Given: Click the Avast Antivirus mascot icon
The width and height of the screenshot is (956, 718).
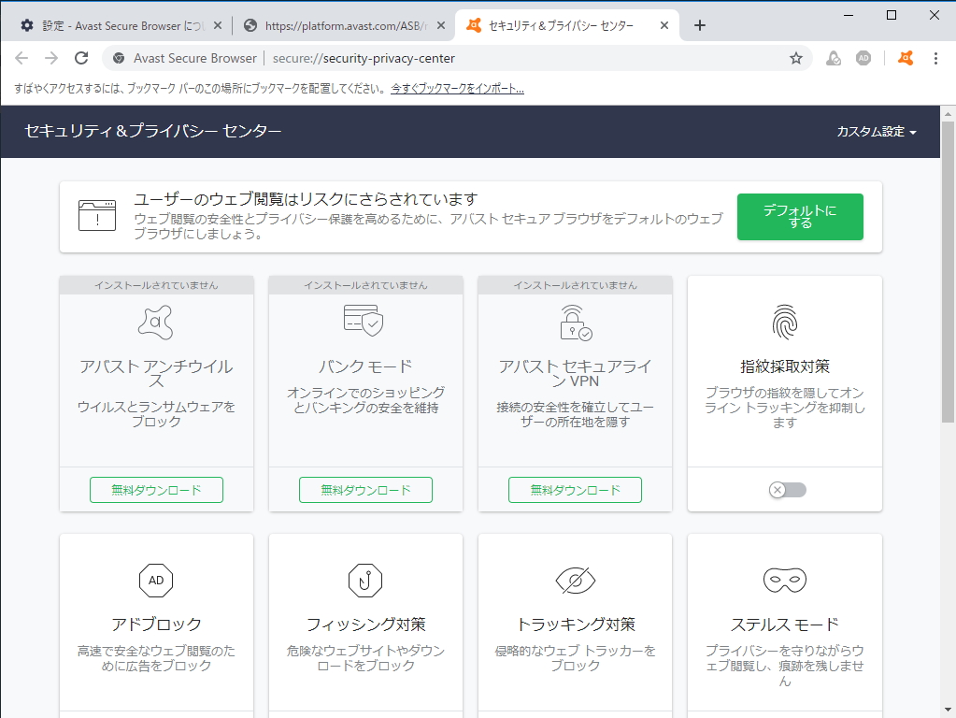Looking at the screenshot, I should [155, 322].
